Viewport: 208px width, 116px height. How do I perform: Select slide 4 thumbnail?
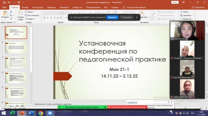[x=16, y=78]
